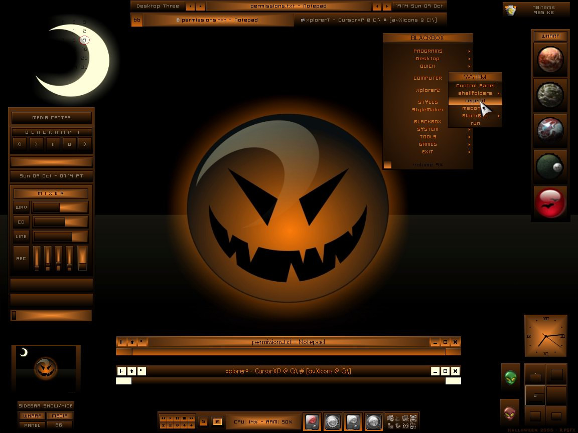Open Control Panel from System menu
The height and width of the screenshot is (433, 578).
pyautogui.click(x=475, y=85)
